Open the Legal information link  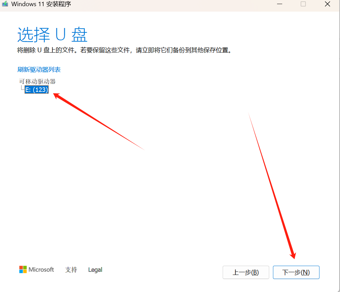tap(95, 269)
